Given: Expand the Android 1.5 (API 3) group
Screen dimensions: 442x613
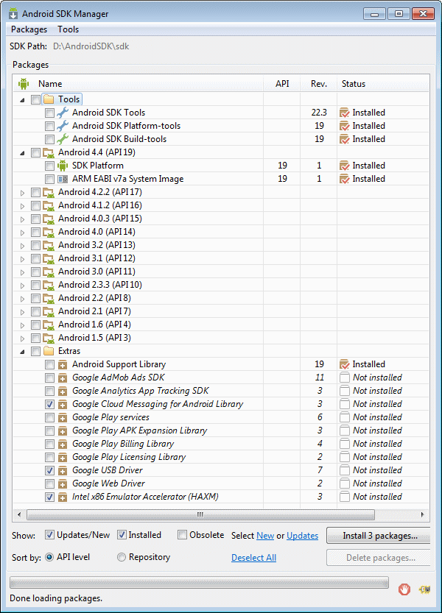Looking at the screenshot, I should [22, 339].
